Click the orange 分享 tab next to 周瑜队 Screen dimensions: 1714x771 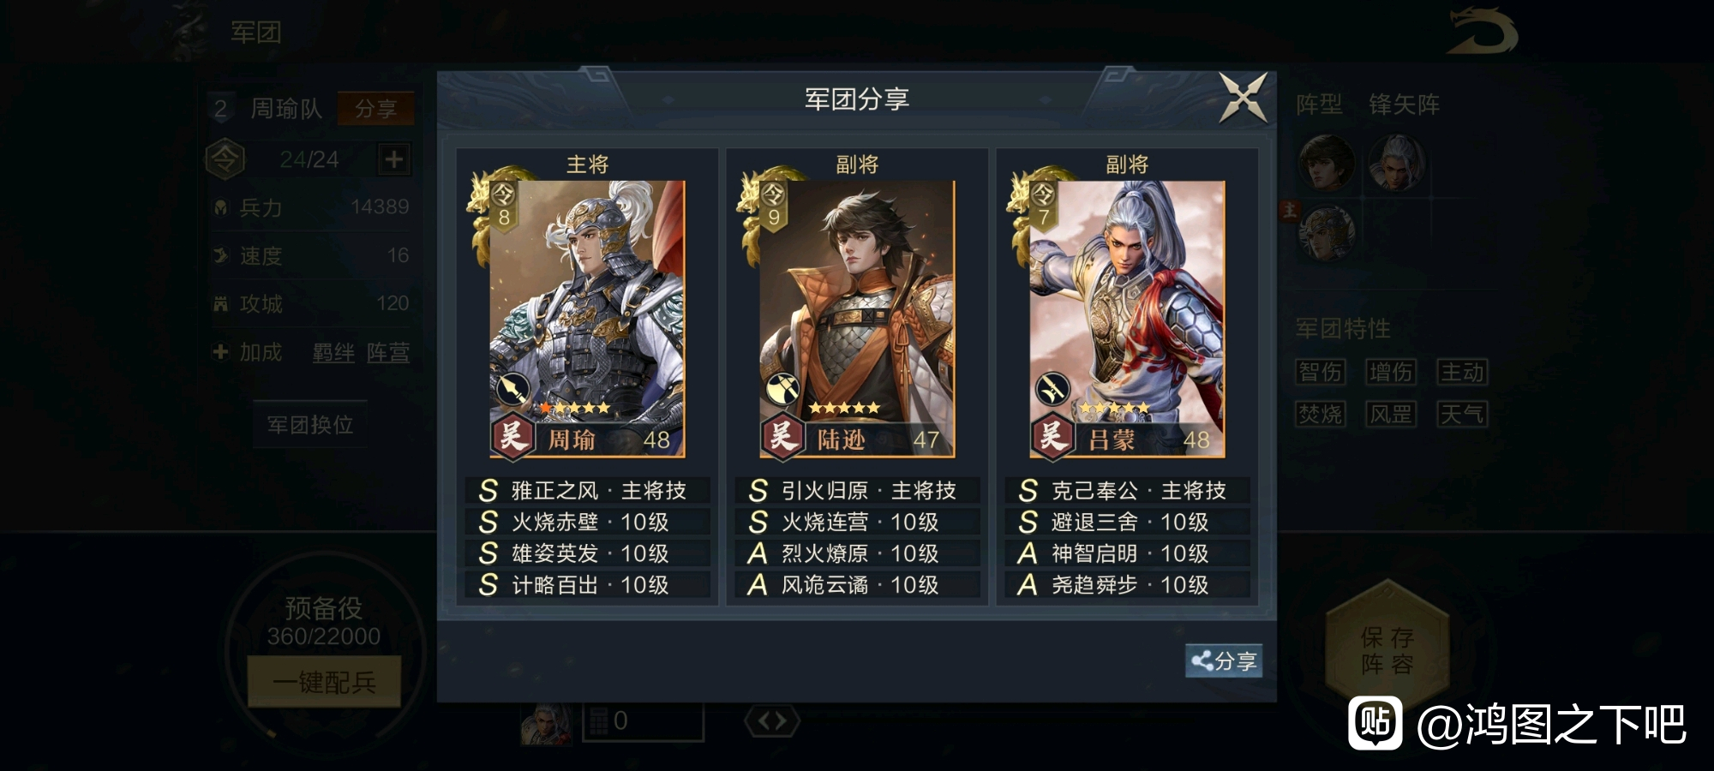[375, 109]
